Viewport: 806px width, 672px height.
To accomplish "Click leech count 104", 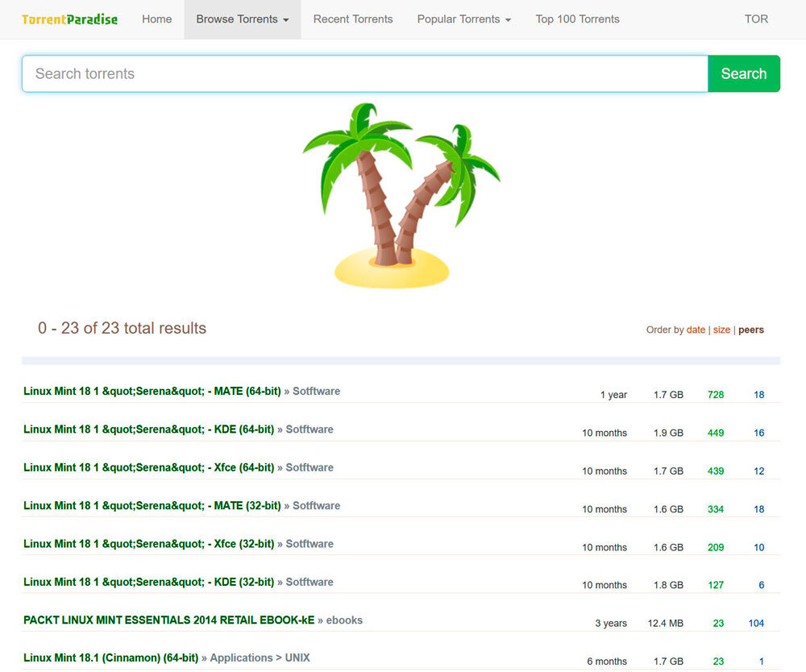I will tap(756, 623).
